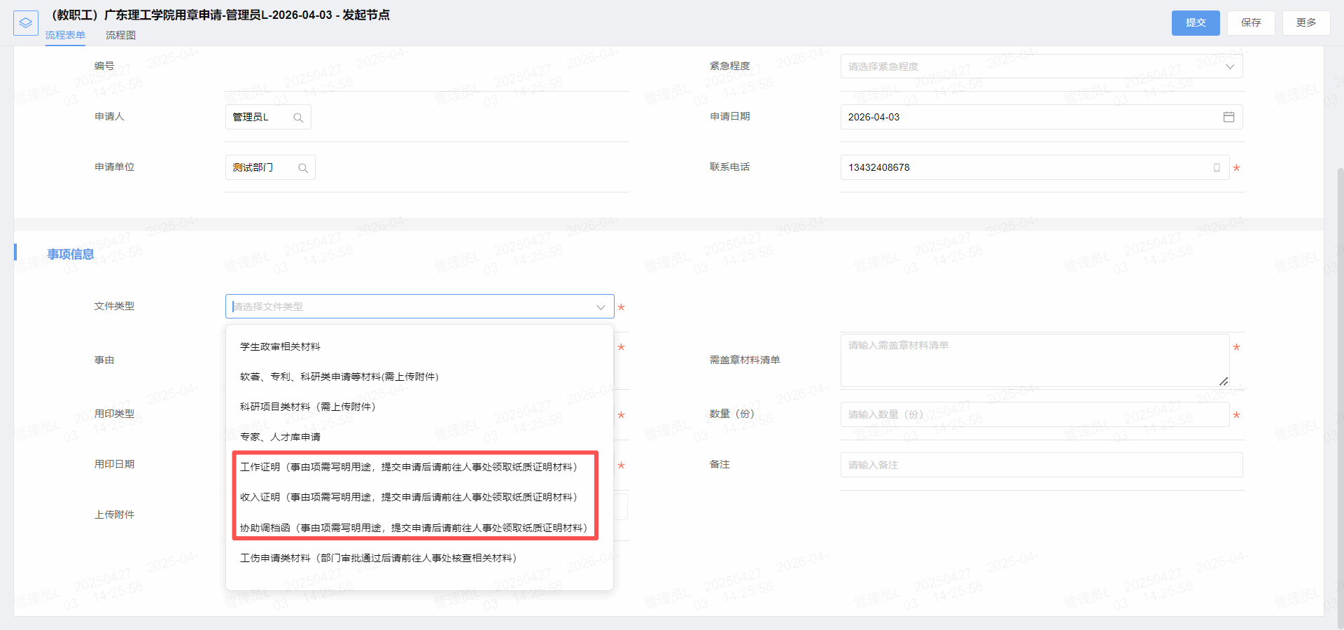Click the phone icon in 联系电话 field

click(1217, 168)
